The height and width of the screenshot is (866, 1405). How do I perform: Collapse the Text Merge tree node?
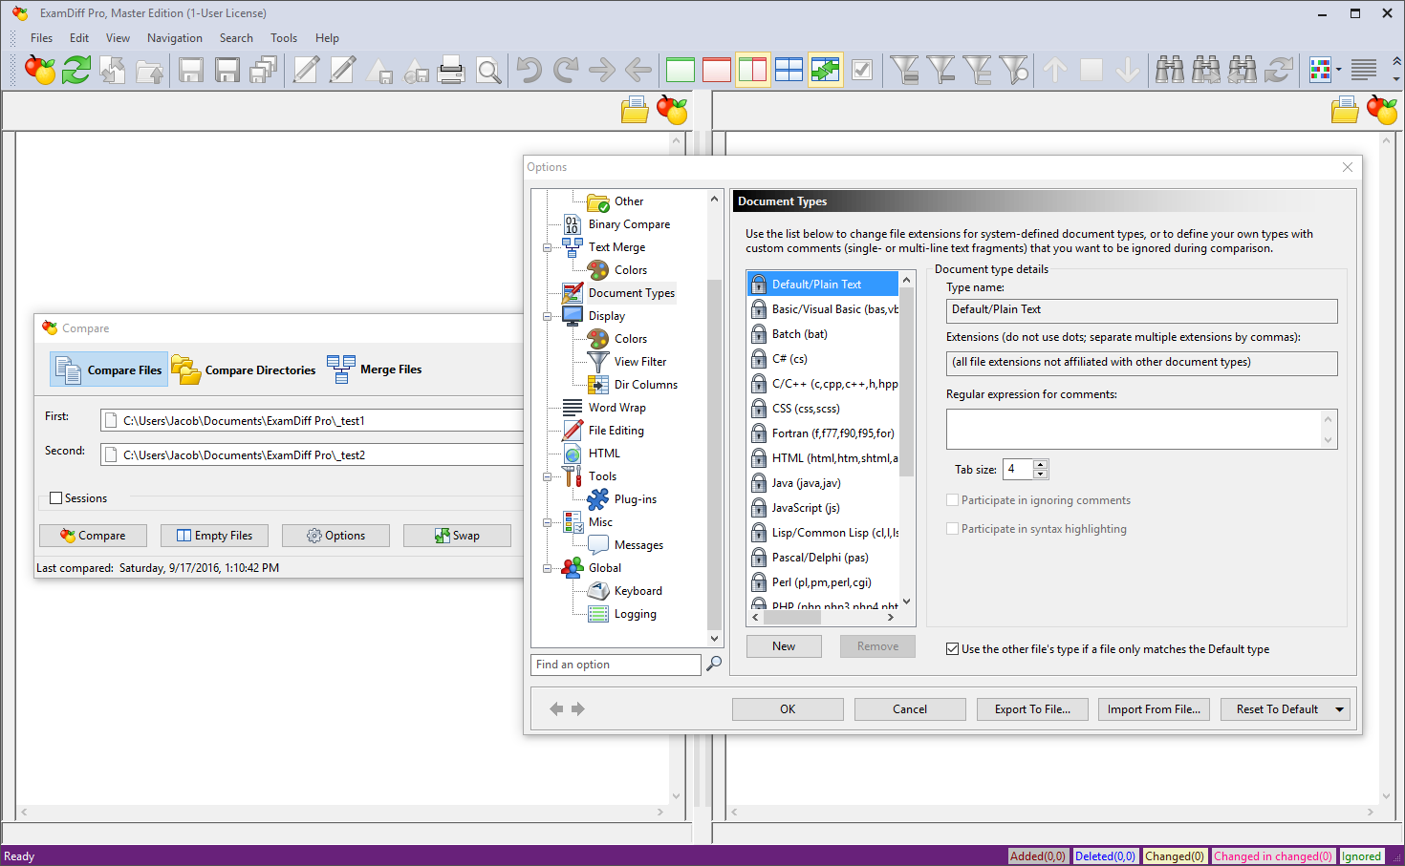548,247
